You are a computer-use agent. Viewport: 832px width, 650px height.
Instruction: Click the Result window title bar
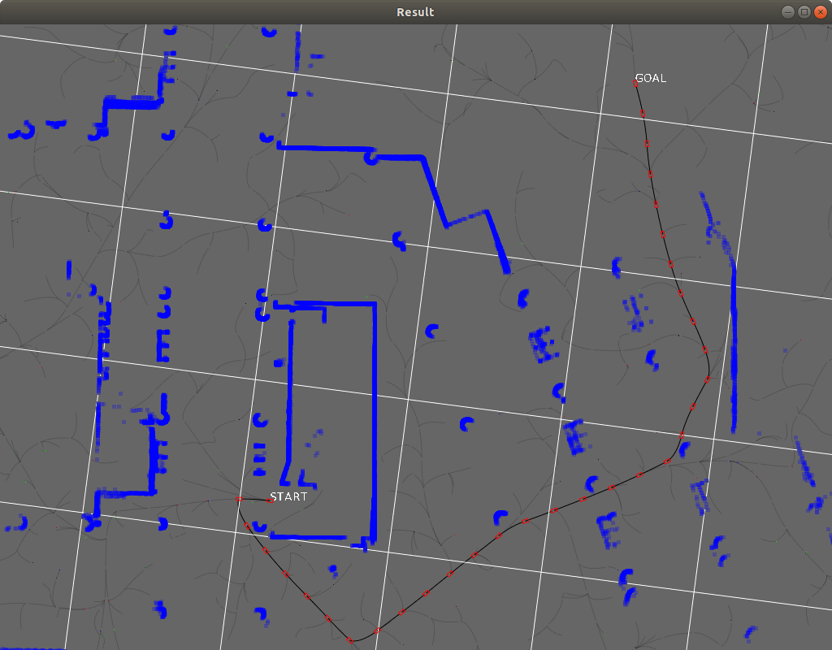coord(416,12)
